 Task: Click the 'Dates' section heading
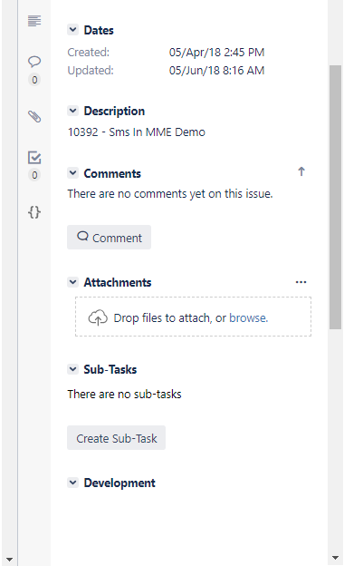tap(99, 30)
